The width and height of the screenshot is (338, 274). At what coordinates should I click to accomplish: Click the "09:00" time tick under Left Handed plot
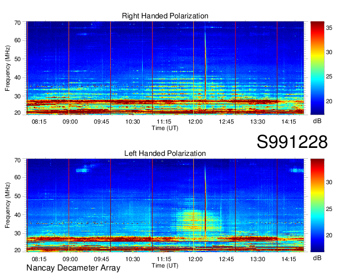[70, 259]
